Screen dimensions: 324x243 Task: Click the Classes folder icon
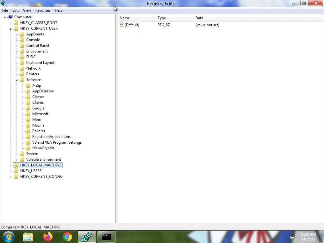click(28, 97)
